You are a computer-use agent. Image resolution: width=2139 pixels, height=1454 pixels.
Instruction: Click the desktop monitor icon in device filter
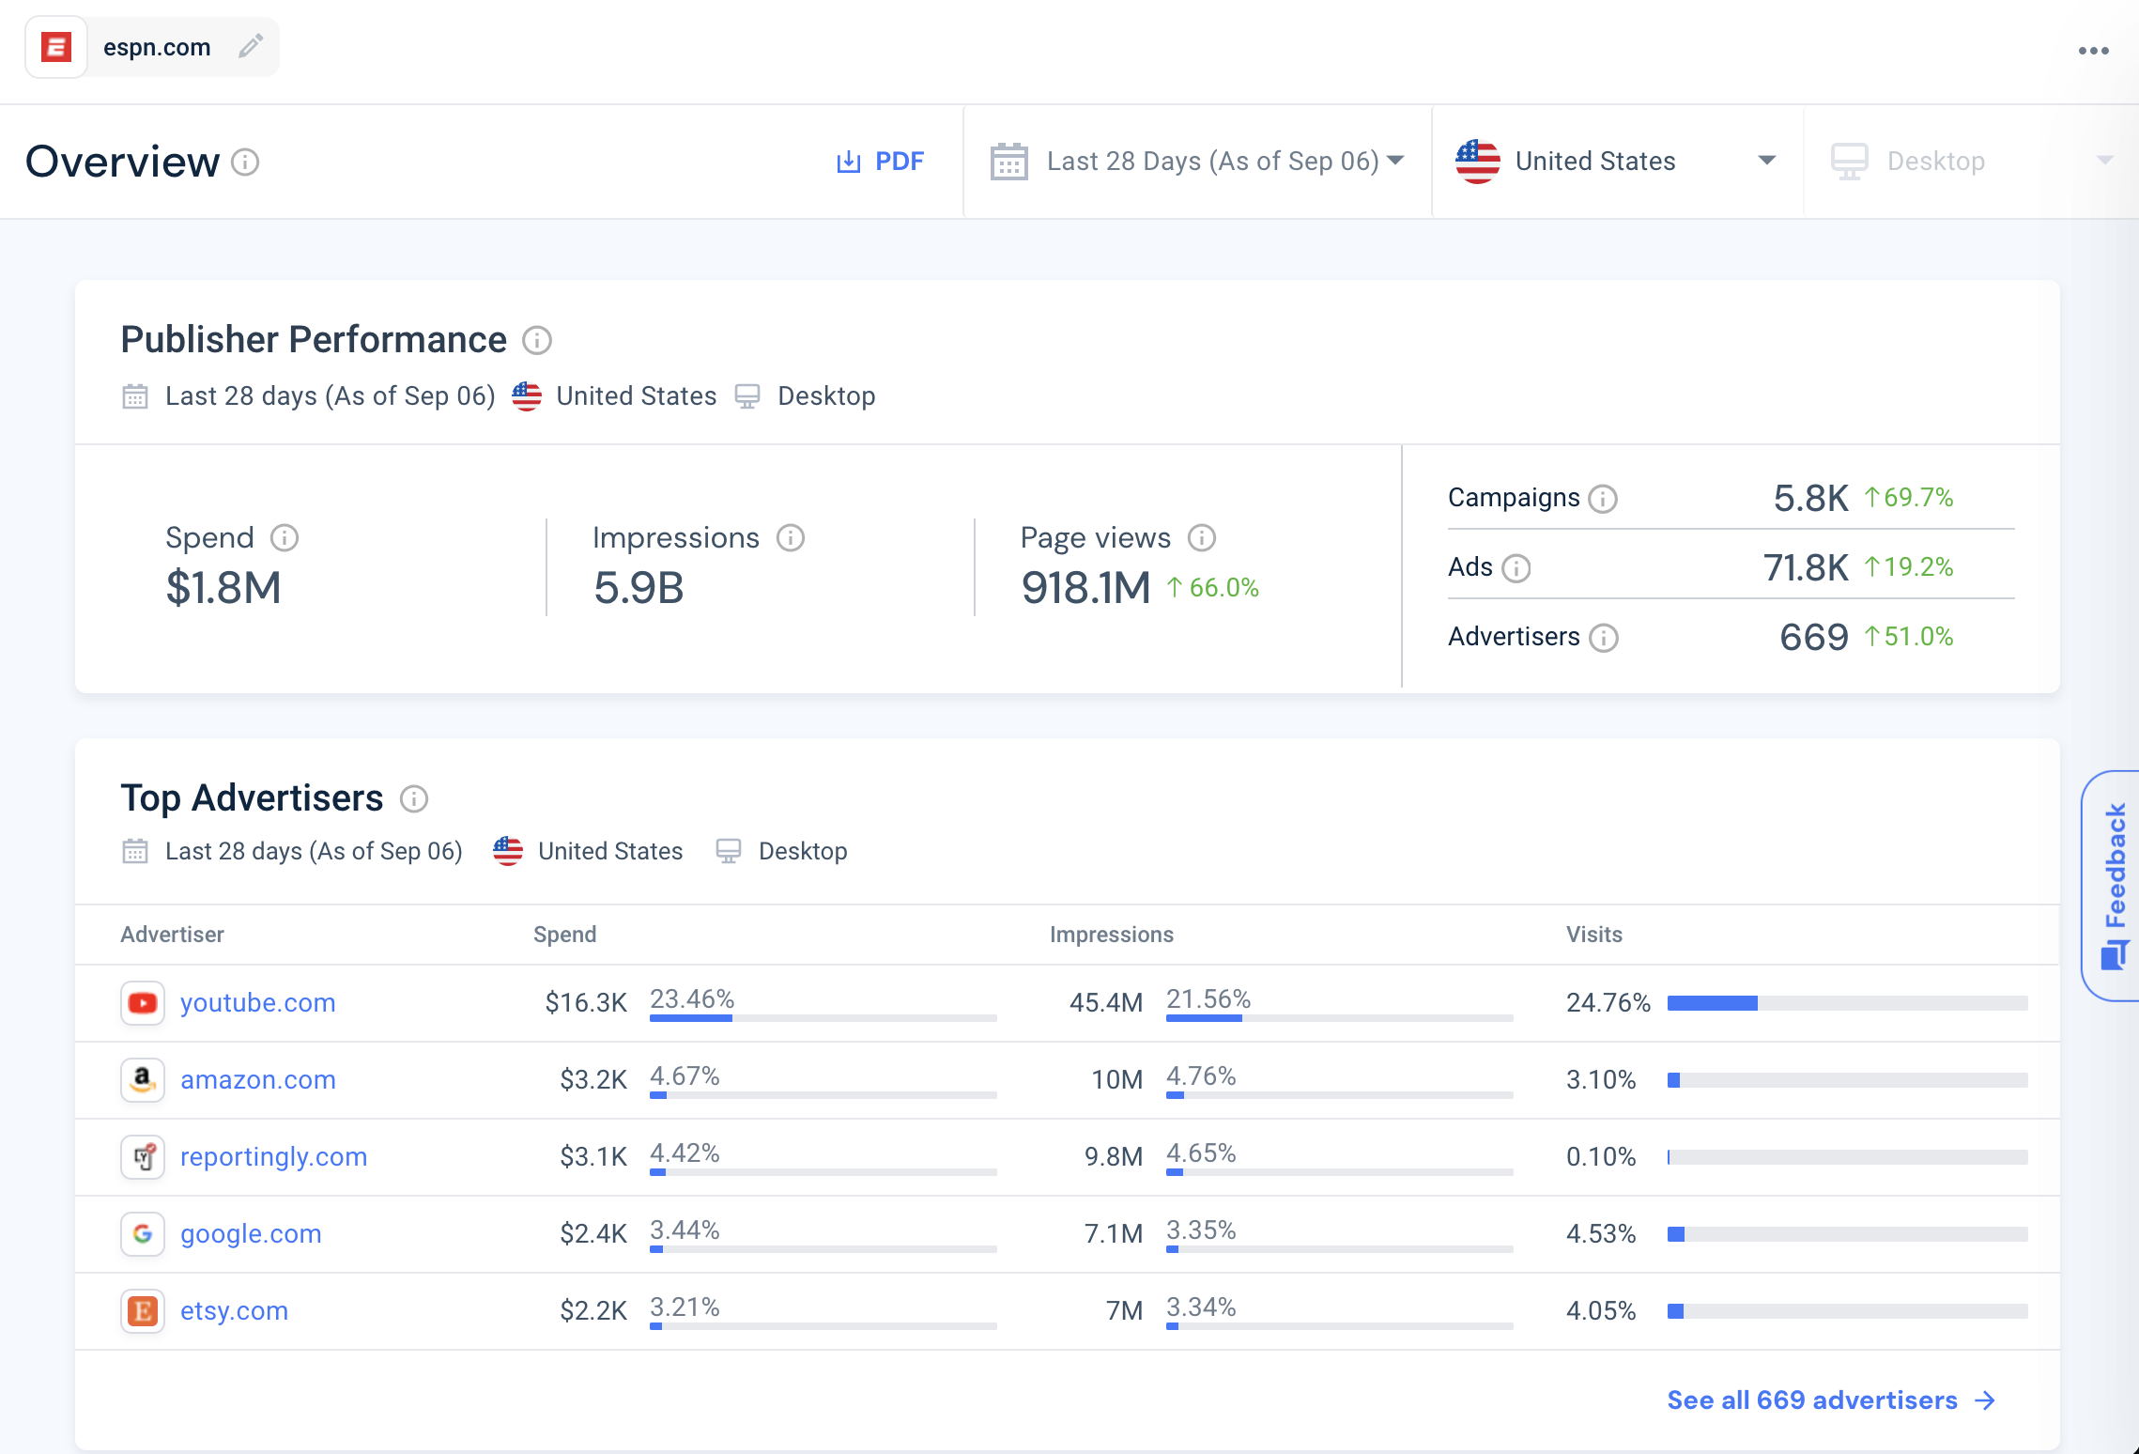click(1850, 162)
